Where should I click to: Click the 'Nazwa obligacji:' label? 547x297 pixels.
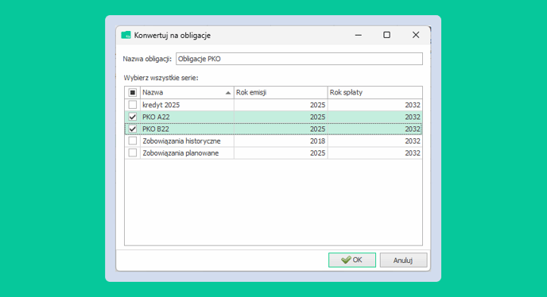coord(147,59)
